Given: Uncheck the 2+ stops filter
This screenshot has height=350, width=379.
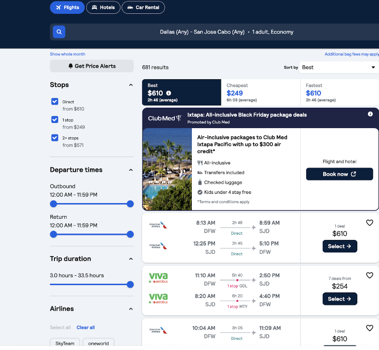Looking at the screenshot, I should (54, 138).
